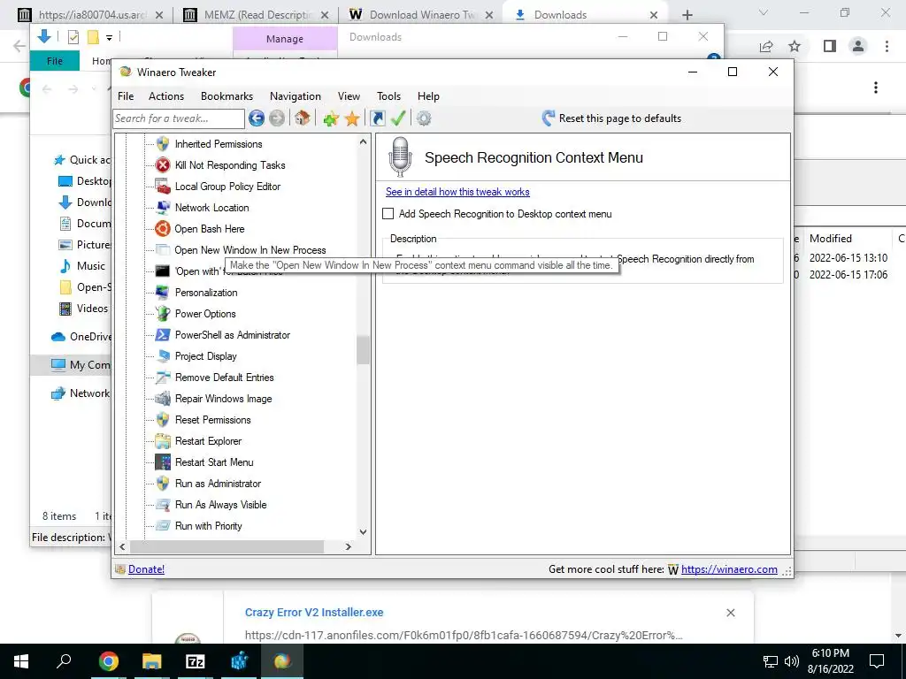Screen dimensions: 906x679
Task: Open the notification center icon
Action: (x=877, y=661)
